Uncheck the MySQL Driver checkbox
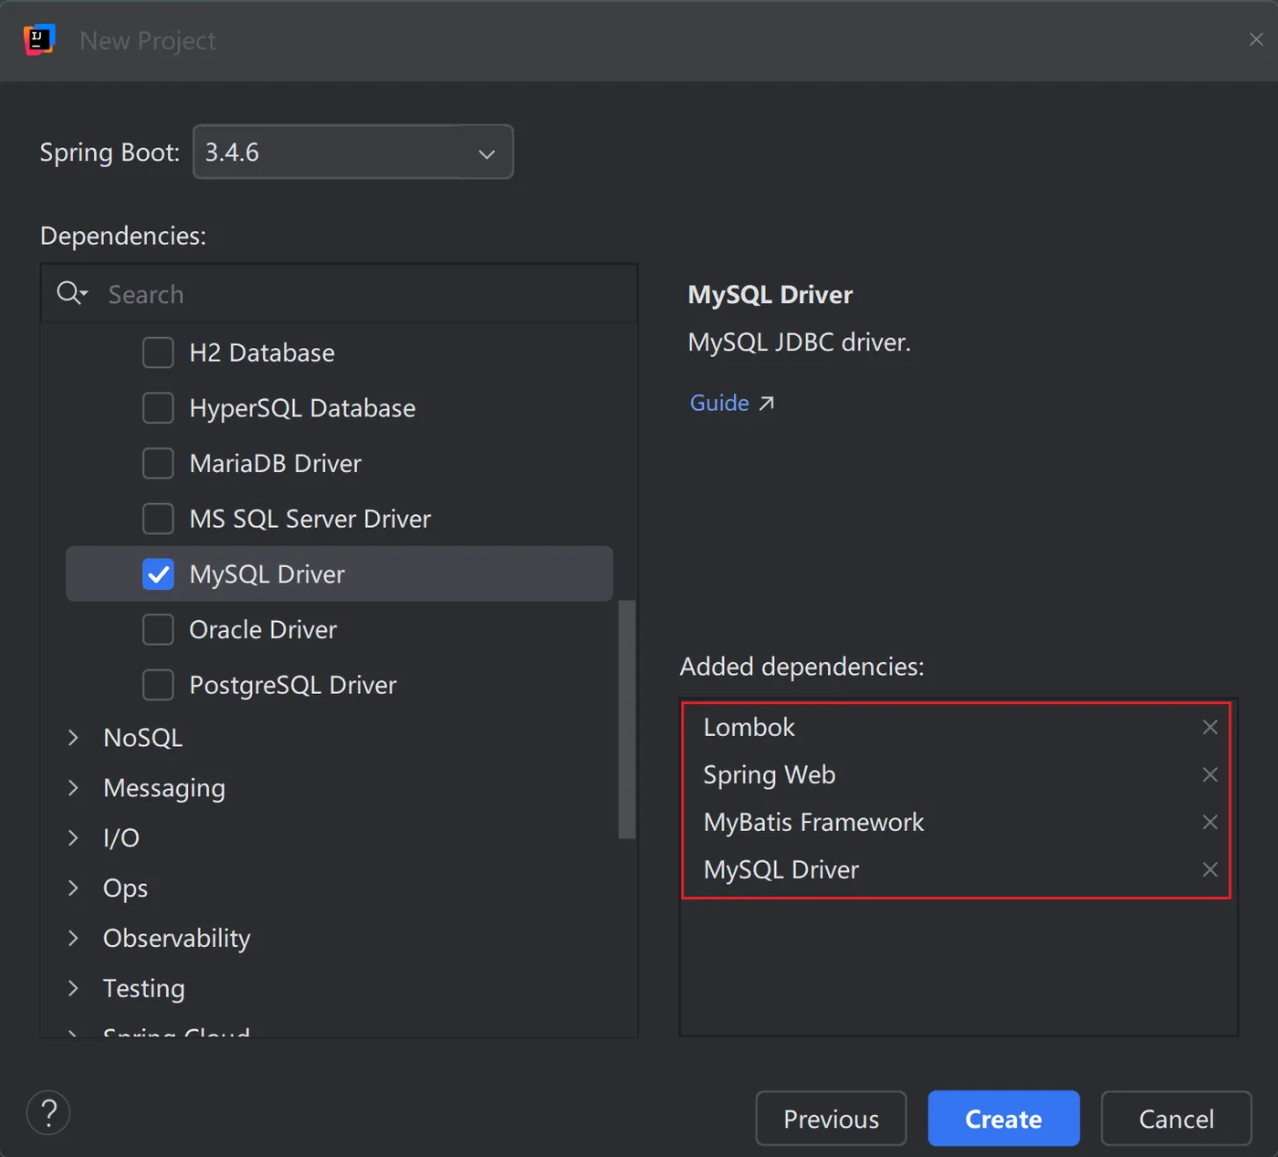1278x1157 pixels. 158,574
